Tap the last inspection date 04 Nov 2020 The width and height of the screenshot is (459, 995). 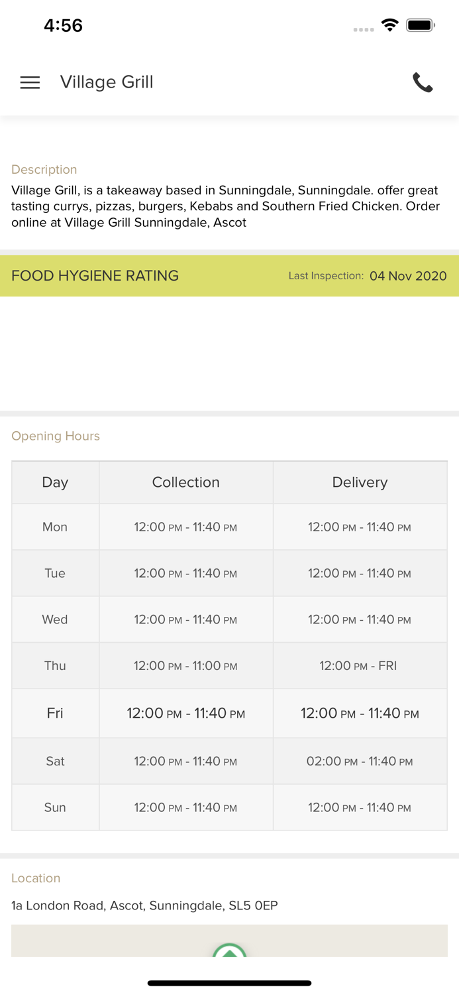pos(408,276)
